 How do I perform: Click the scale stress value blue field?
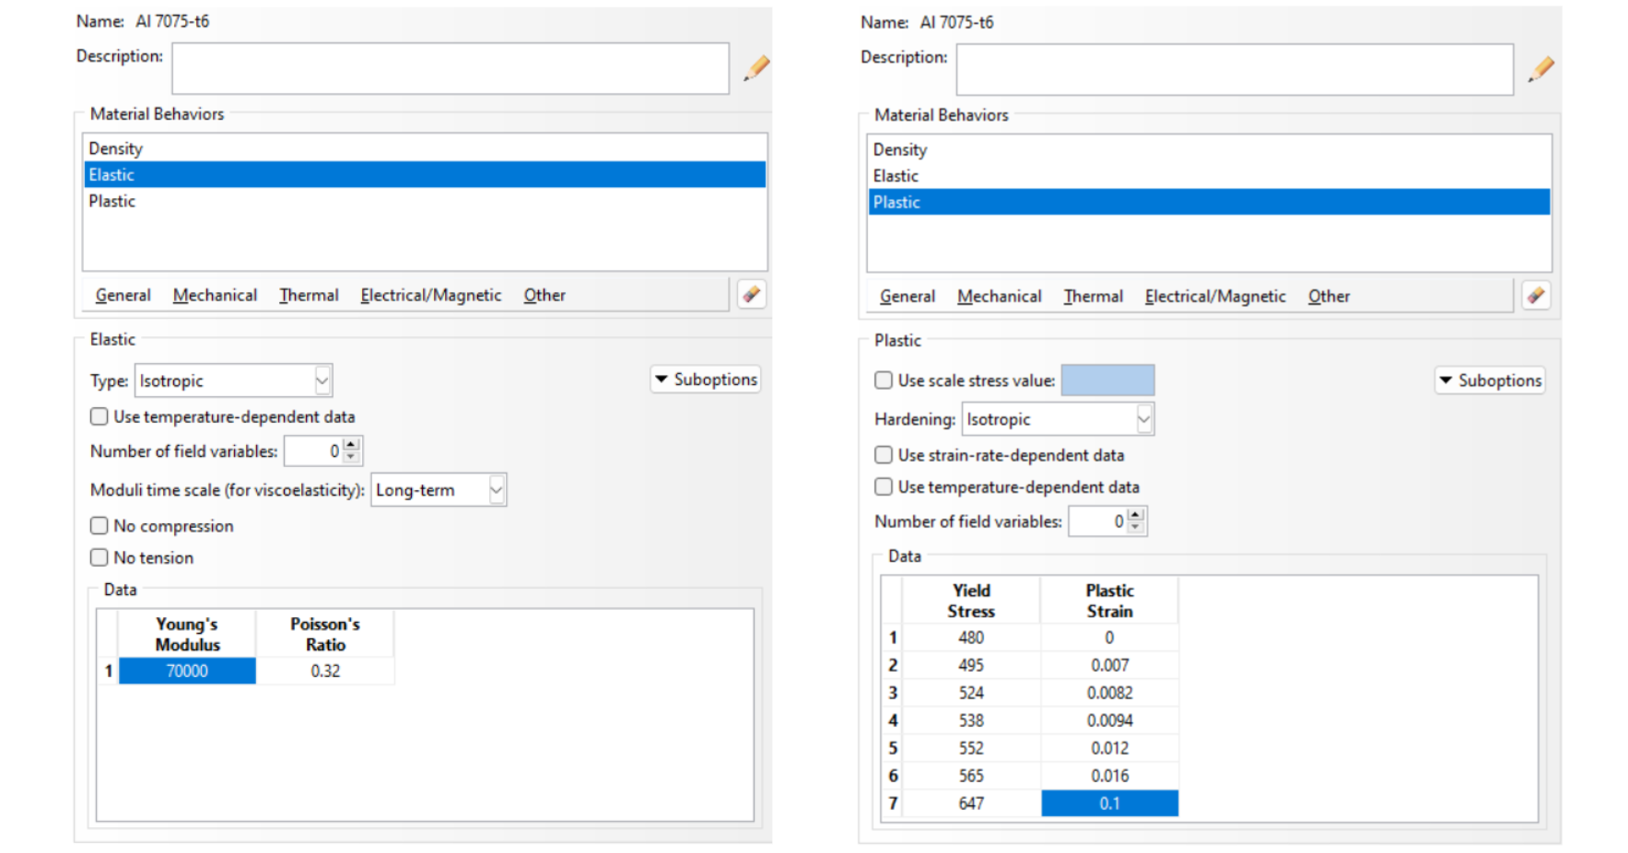1107,380
